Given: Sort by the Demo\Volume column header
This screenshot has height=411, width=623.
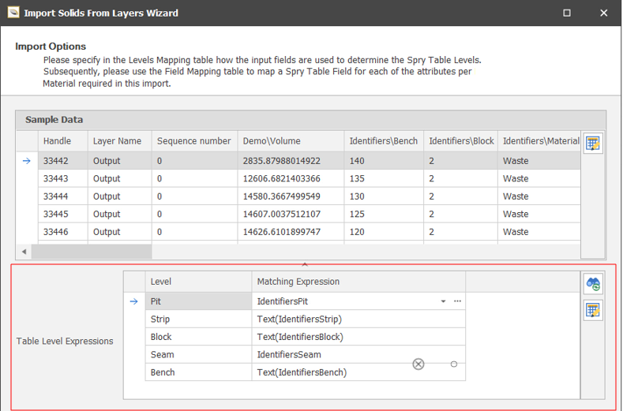Looking at the screenshot, I should coord(272,140).
